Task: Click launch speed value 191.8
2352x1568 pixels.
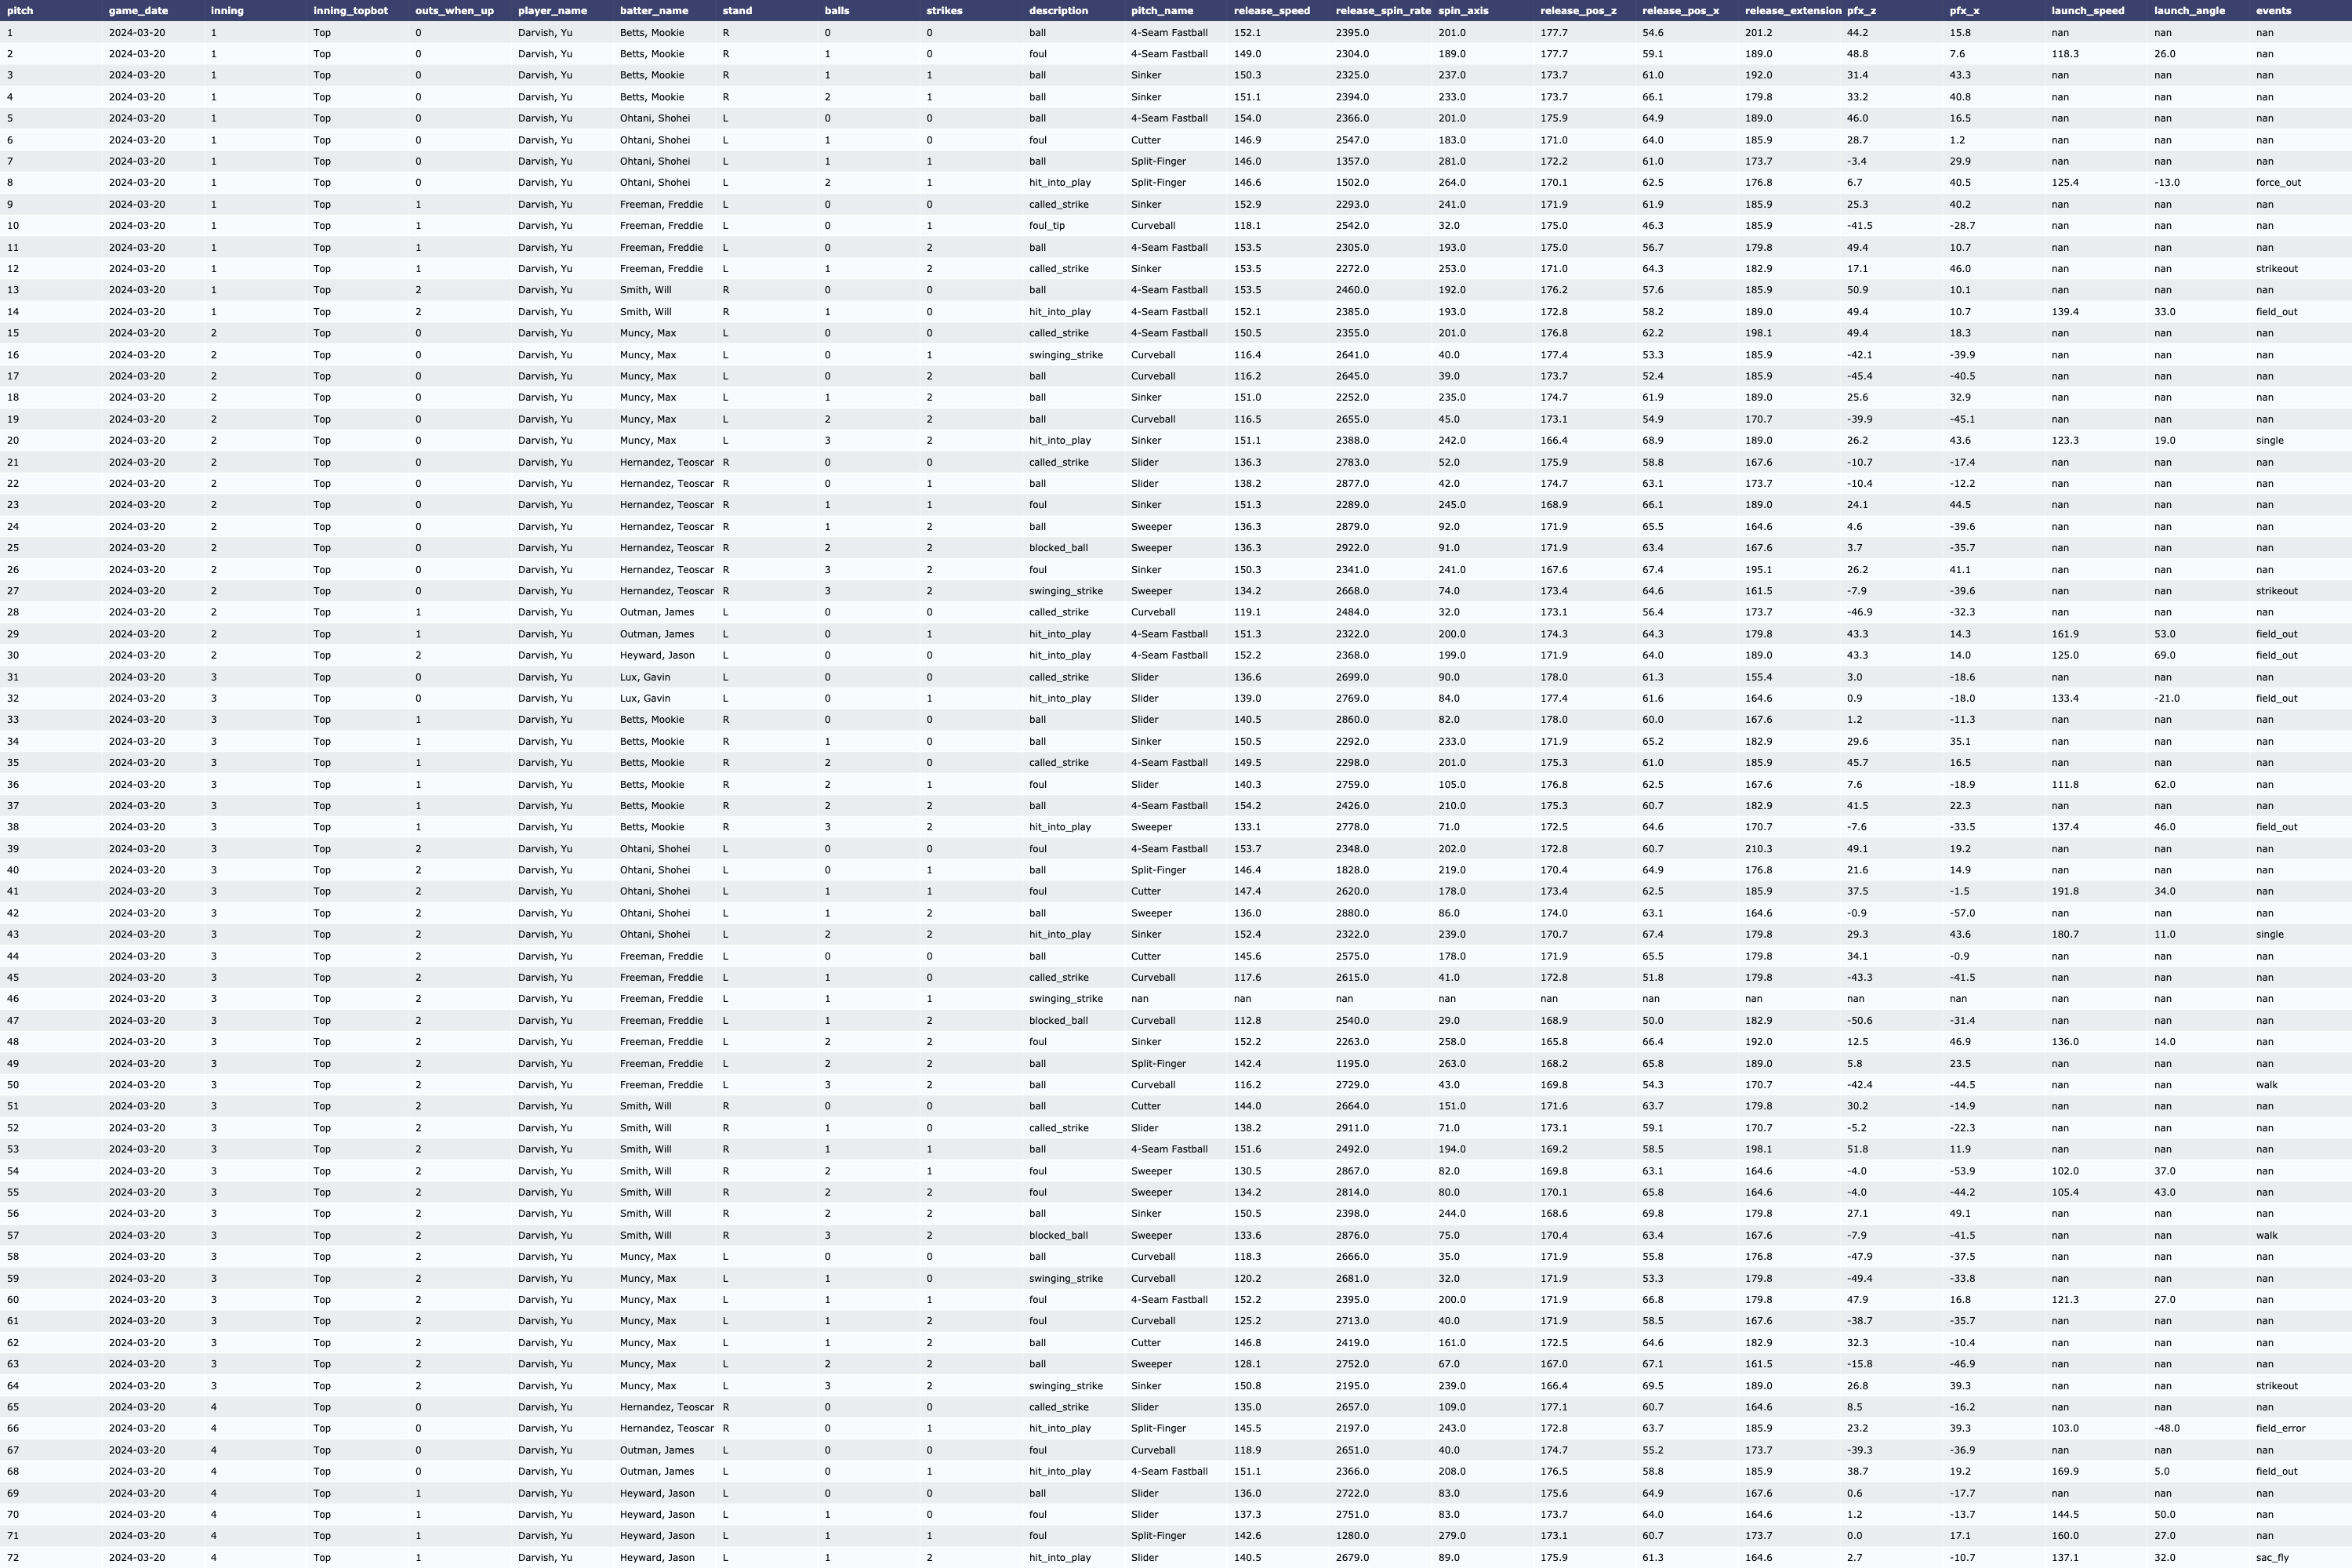Action: coord(2065,892)
